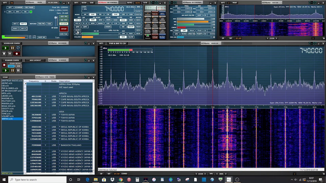Enable LO LOCK in Main panel
This screenshot has width=326, height=183.
[x=64, y=24]
